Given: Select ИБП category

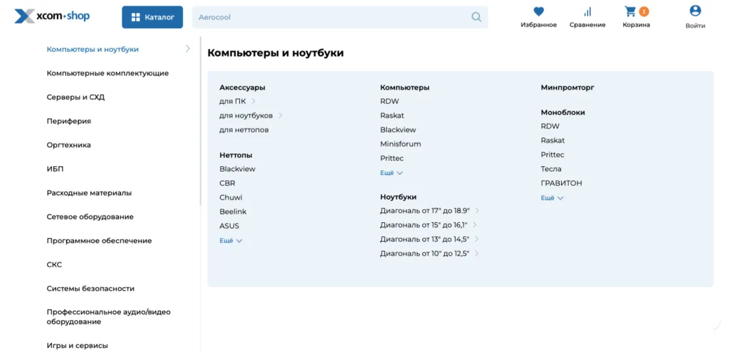Looking at the screenshot, I should [55, 169].
